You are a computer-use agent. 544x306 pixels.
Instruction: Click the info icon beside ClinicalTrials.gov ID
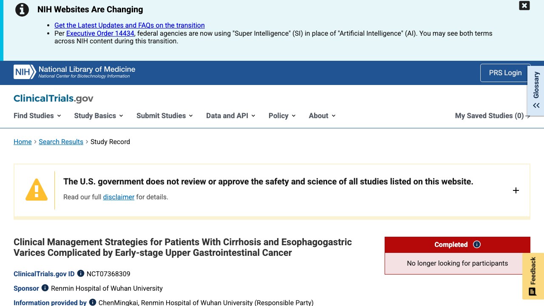pyautogui.click(x=80, y=274)
